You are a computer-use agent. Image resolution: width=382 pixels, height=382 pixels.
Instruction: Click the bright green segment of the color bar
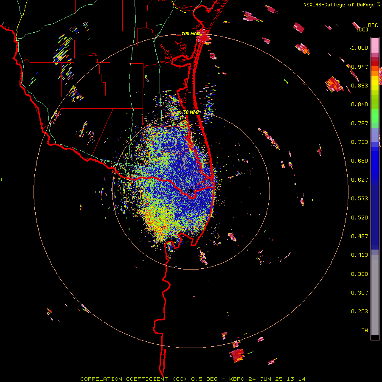click(x=375, y=116)
